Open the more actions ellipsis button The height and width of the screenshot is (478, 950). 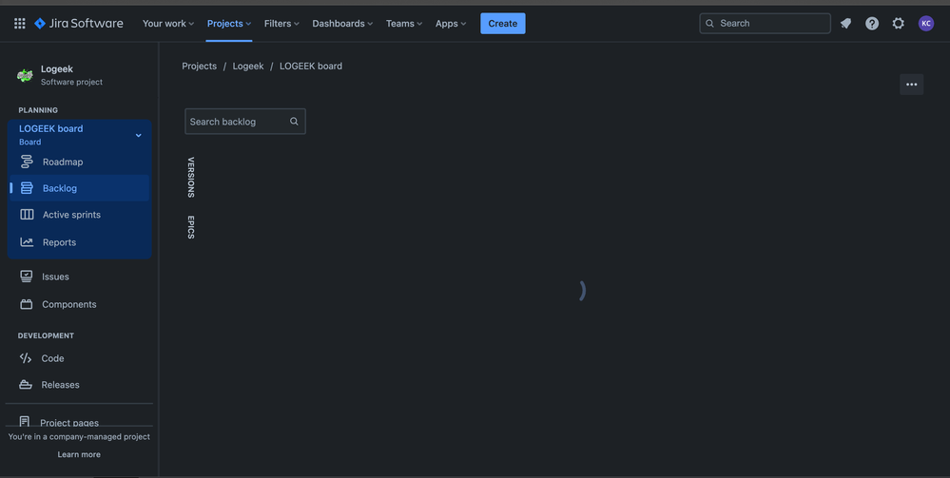click(911, 85)
